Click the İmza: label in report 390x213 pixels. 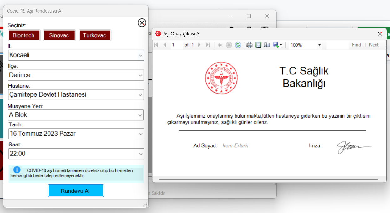click(315, 145)
